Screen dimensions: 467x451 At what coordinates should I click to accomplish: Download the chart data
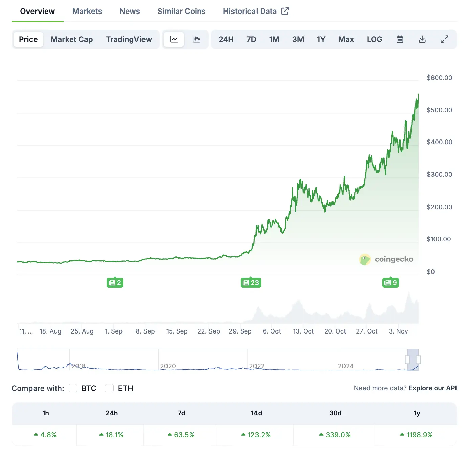[x=422, y=39]
